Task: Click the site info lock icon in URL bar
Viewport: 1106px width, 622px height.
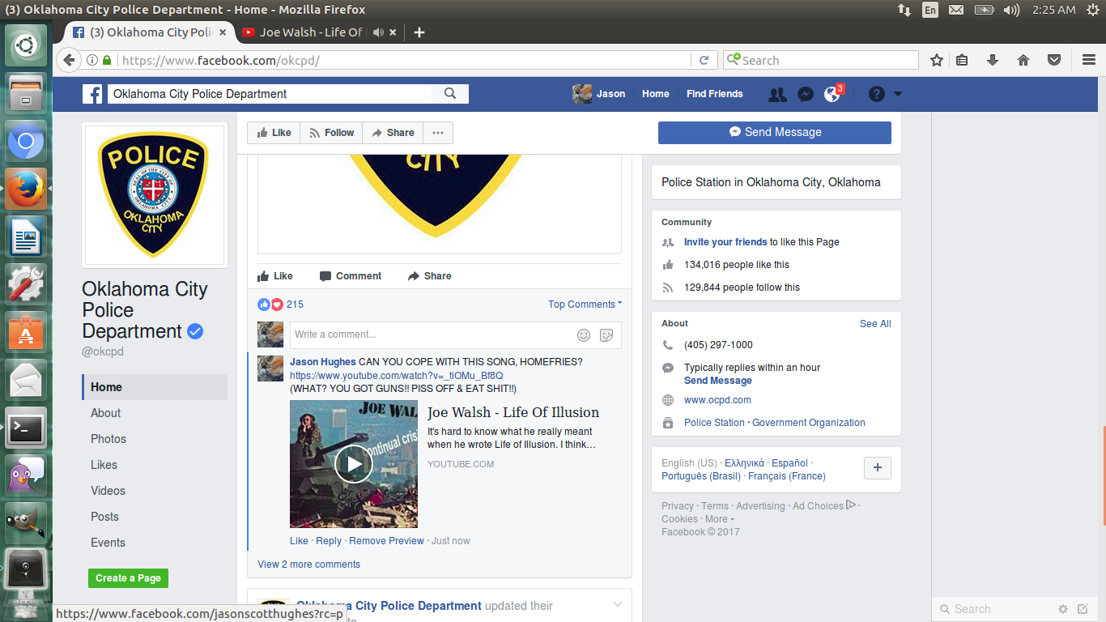Action: click(106, 60)
